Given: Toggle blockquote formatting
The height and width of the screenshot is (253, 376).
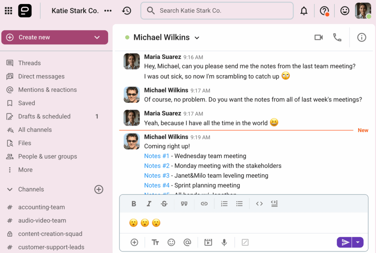Looking at the screenshot, I should (184, 204).
